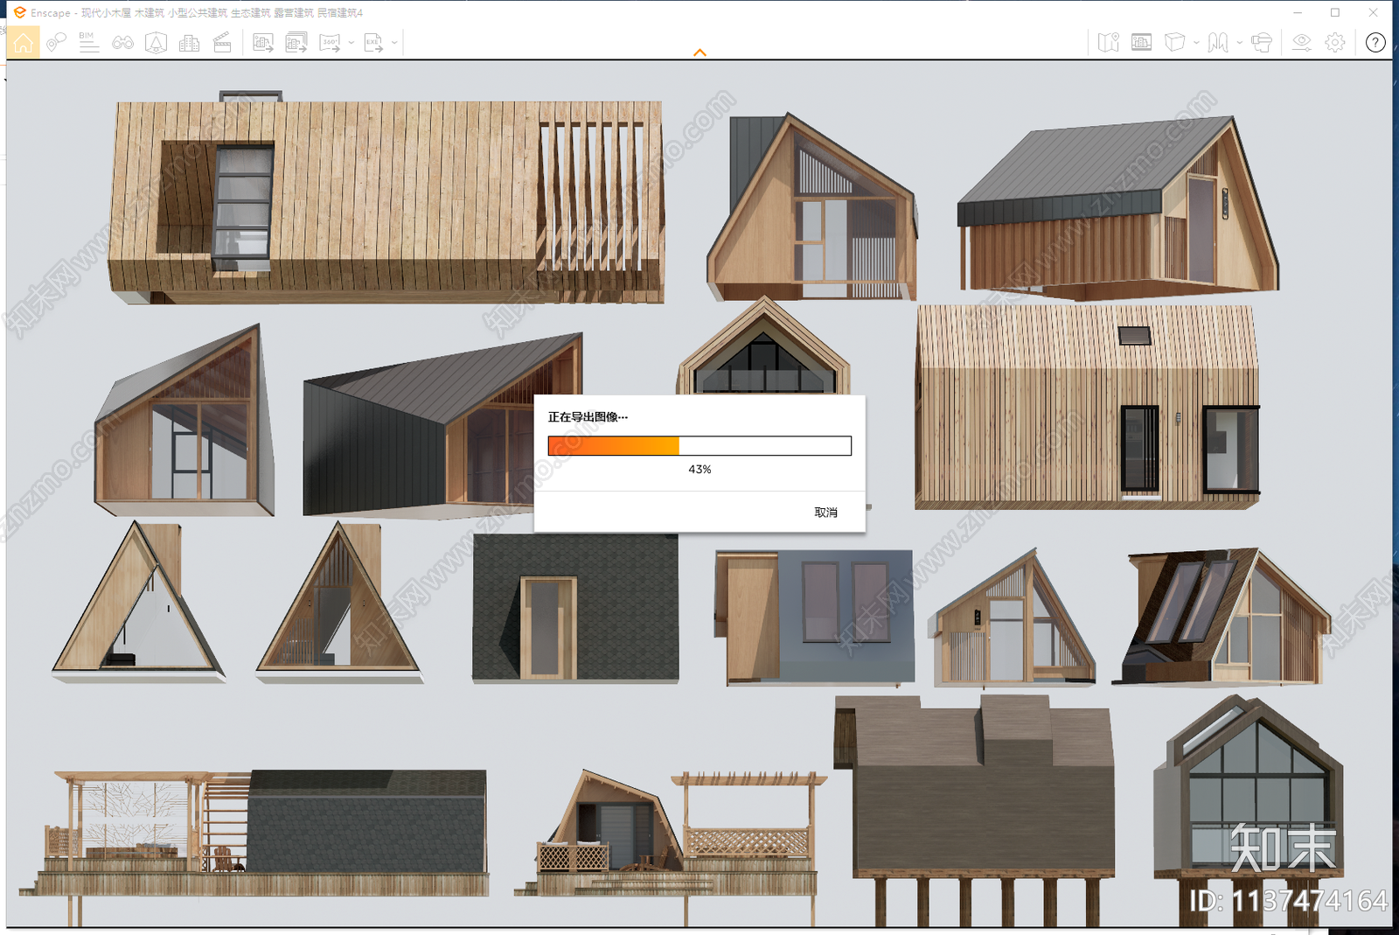Expand the EXE export dropdown arrow
The image size is (1399, 935).
pos(394,42)
